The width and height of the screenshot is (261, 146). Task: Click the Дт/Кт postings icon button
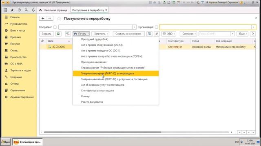point(68,34)
